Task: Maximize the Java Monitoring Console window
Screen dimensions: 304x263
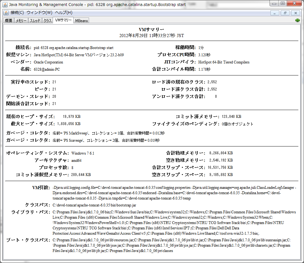Action: pos(283,3)
